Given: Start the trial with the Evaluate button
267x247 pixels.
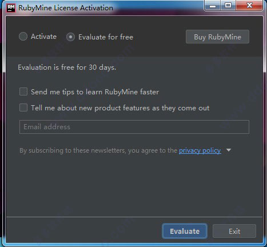Looking at the screenshot, I should [185, 231].
